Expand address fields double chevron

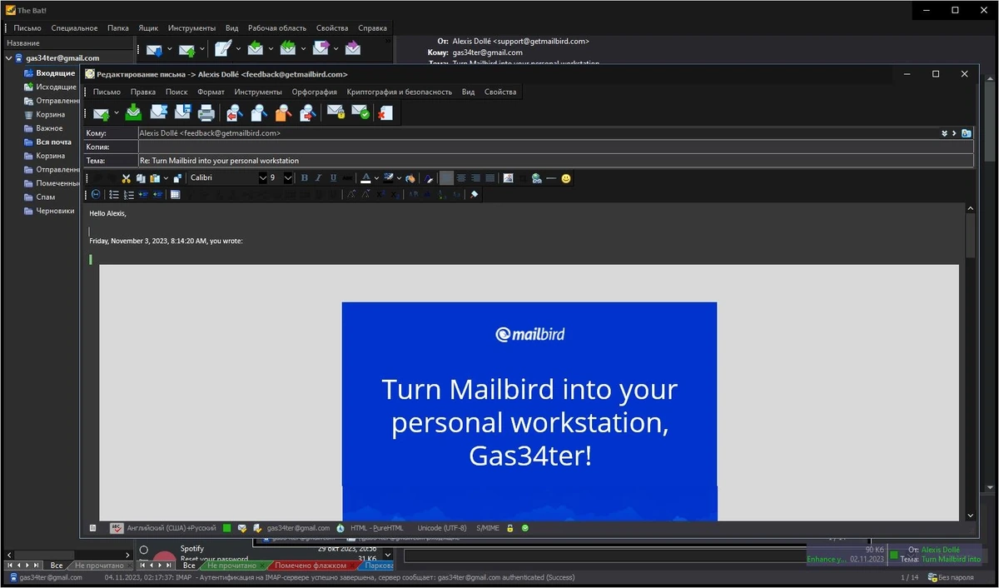[x=945, y=132]
